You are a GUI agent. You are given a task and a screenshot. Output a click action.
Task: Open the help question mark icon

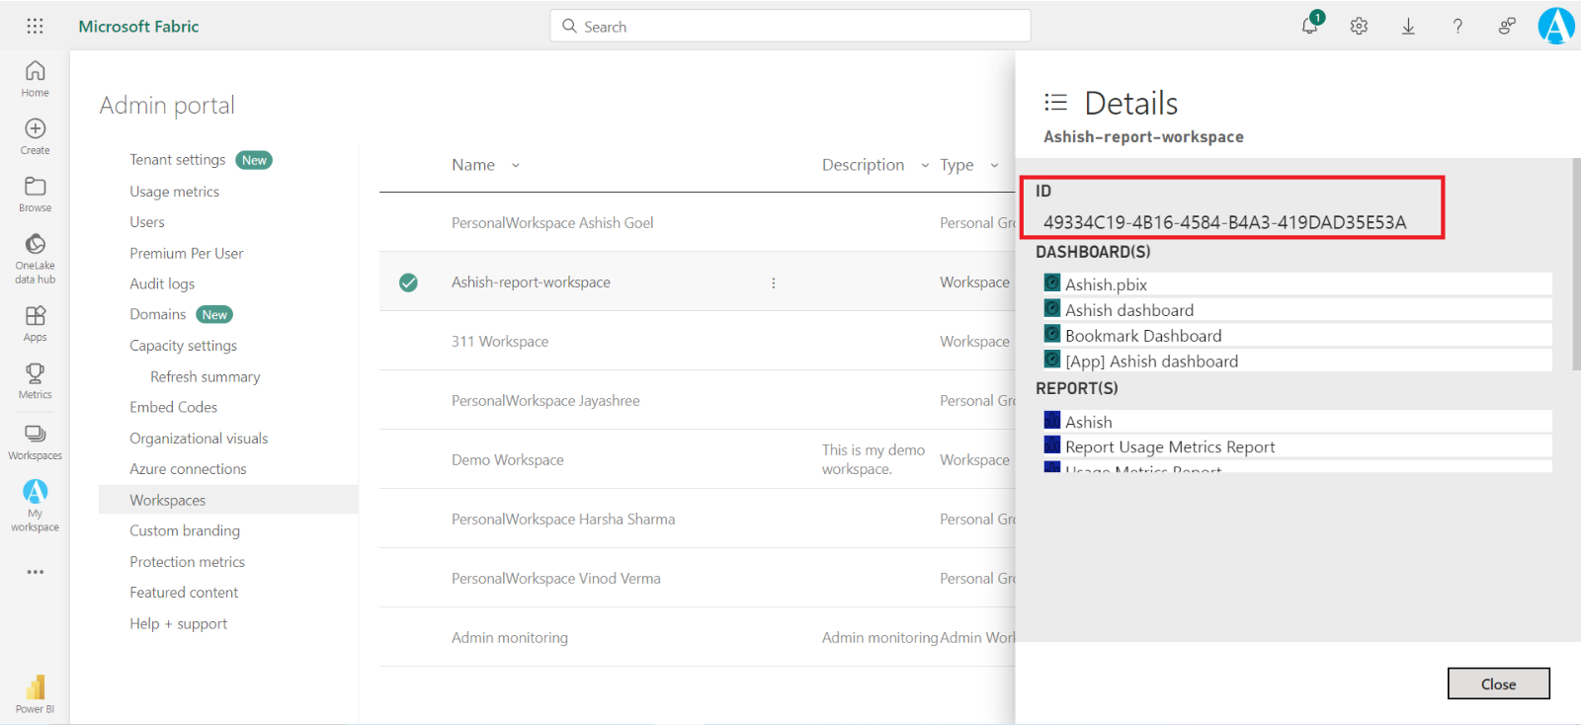coord(1457,27)
